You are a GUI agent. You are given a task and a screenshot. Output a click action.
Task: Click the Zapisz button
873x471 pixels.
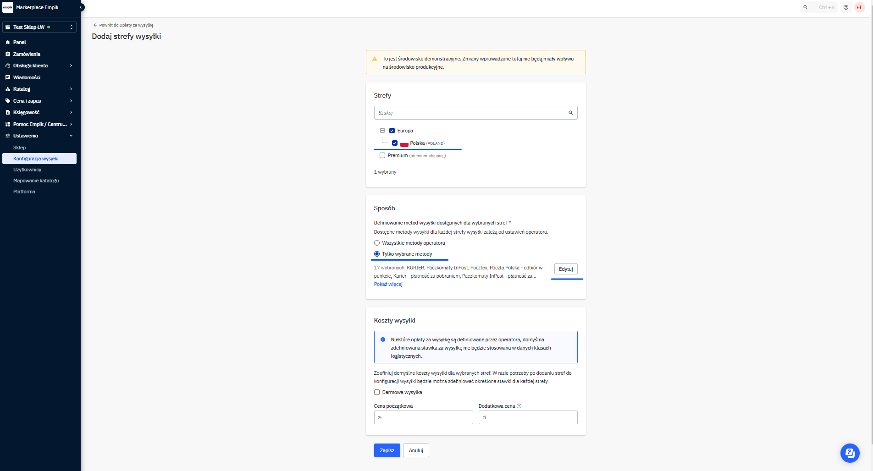click(x=387, y=450)
